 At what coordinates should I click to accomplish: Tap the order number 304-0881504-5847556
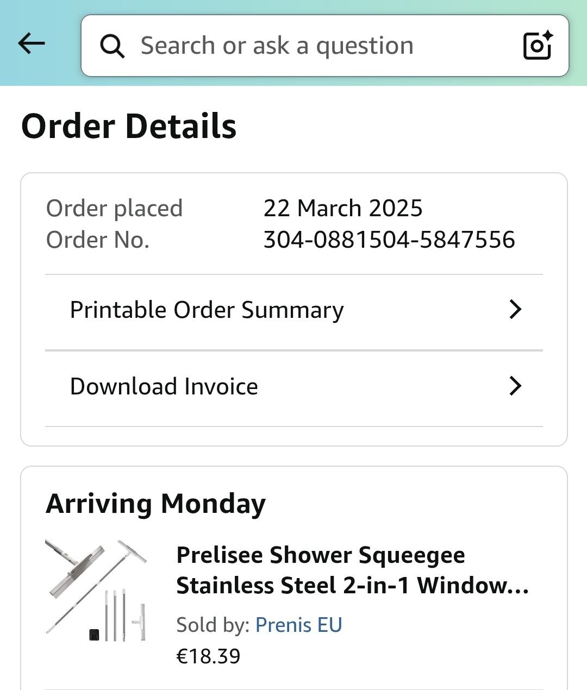pyautogui.click(x=389, y=240)
